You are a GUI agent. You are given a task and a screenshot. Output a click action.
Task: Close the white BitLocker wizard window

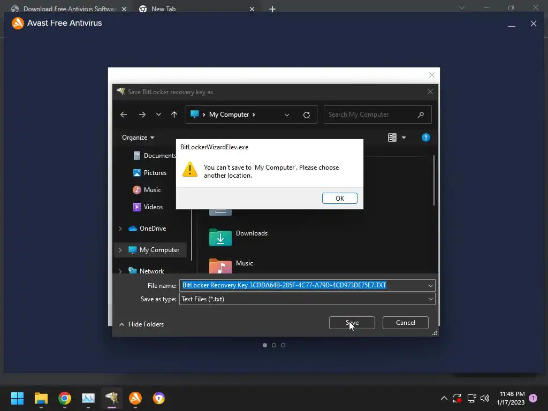(432, 75)
